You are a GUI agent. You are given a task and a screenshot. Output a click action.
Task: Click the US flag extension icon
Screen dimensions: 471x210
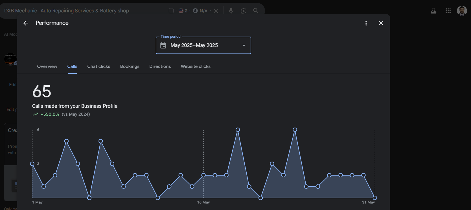(181, 11)
